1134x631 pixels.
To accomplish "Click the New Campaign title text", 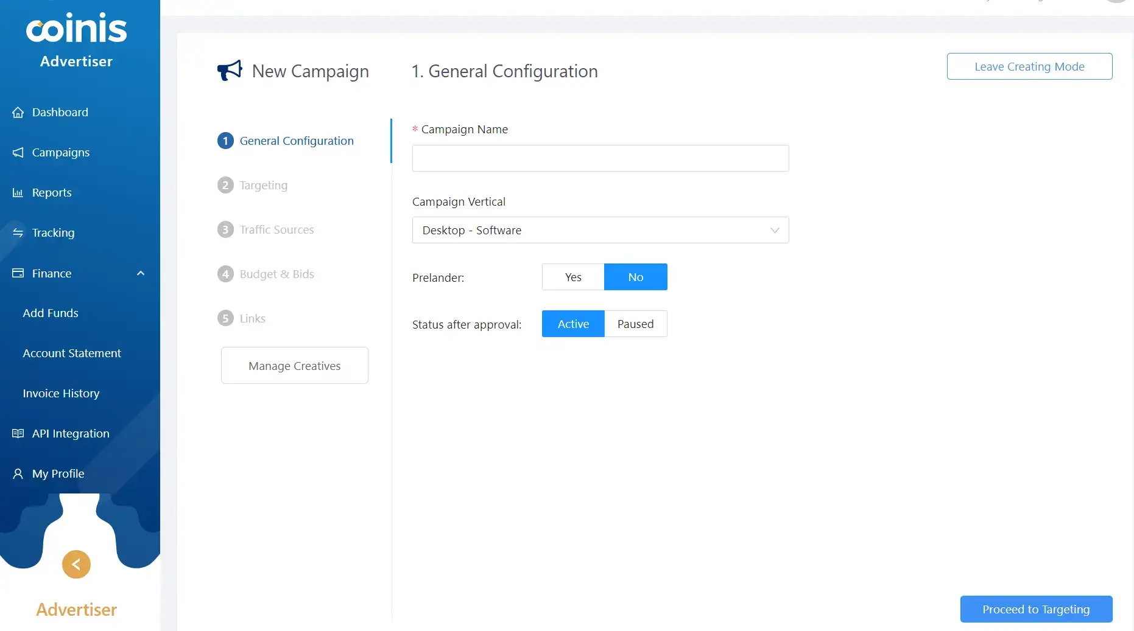I will (310, 71).
